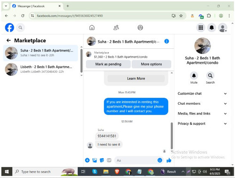Open conversation information blue i icon
The height and width of the screenshot is (178, 235).
(x=166, y=41)
